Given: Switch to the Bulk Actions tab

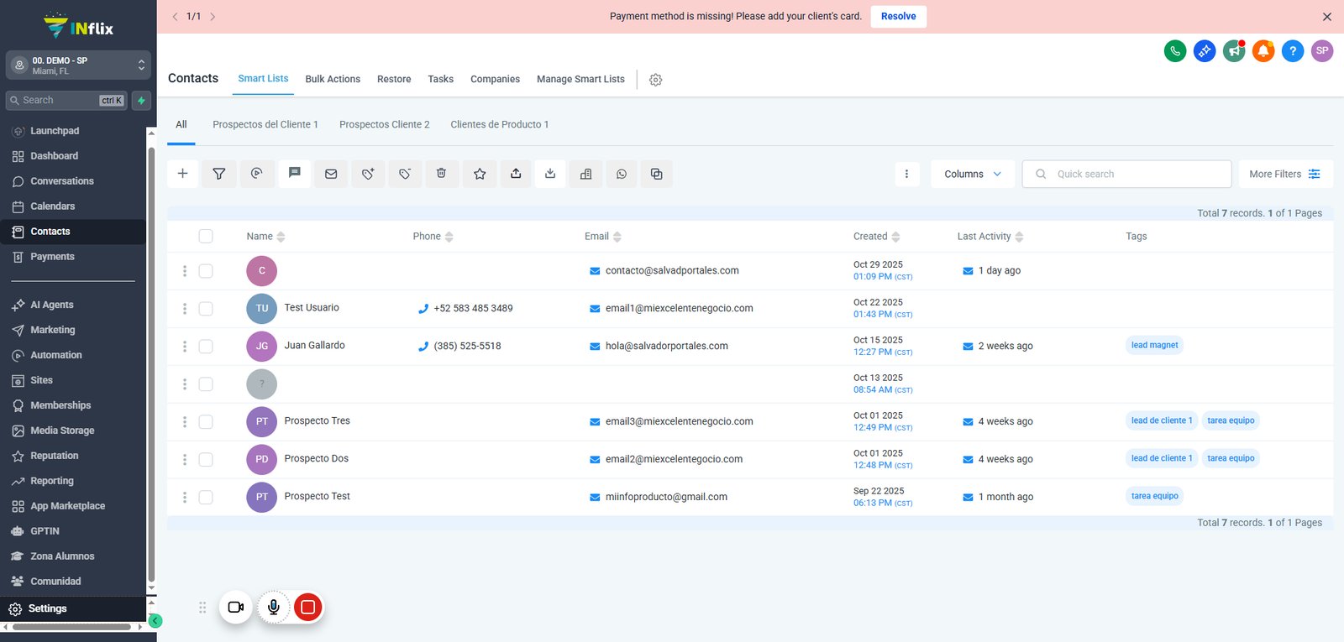Looking at the screenshot, I should (333, 79).
